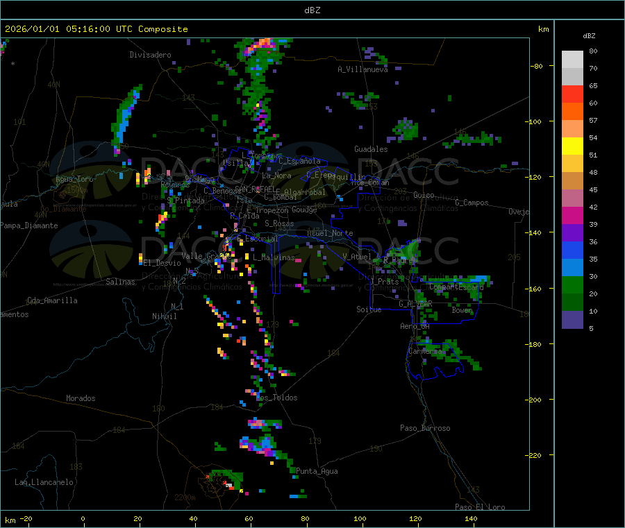Select the white 80 dBZ color swatch
Viewport: 625px width, 528px height.
click(572, 60)
